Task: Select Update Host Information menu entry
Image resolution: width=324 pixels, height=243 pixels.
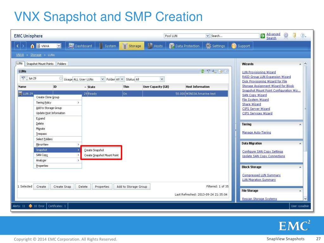Action: pos(58,113)
